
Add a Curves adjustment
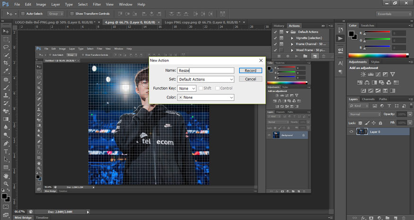[x=378, y=74]
